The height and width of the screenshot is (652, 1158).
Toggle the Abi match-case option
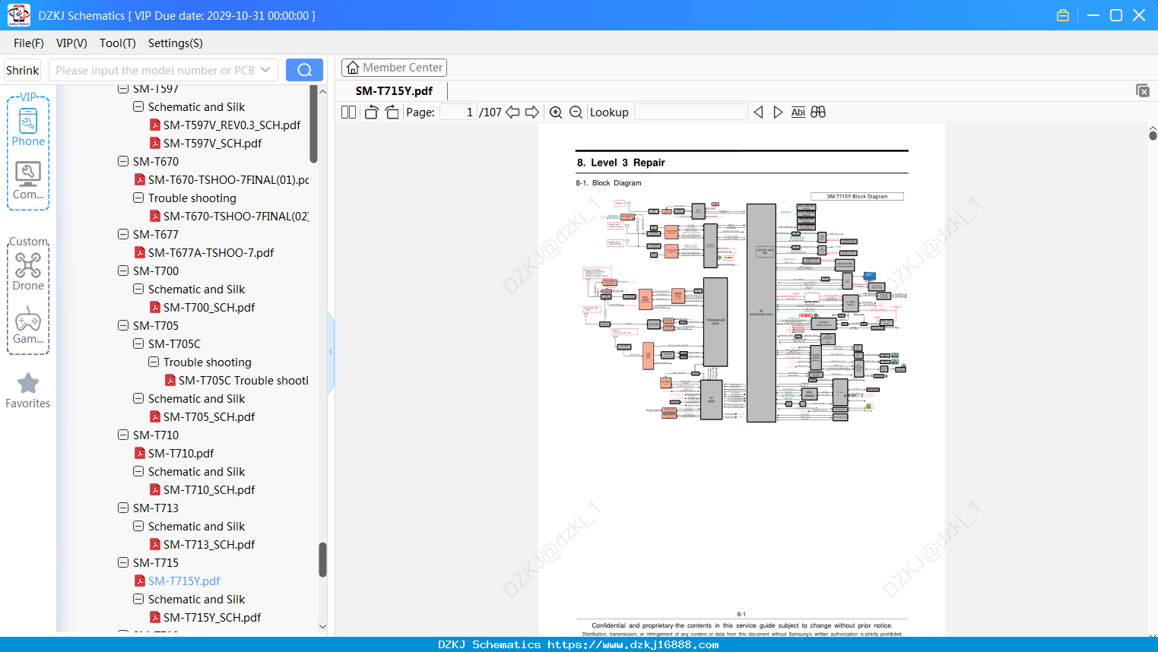798,112
